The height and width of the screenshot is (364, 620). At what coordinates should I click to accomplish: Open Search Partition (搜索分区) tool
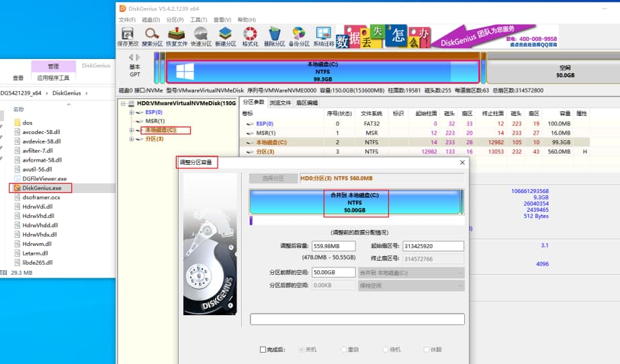(152, 37)
